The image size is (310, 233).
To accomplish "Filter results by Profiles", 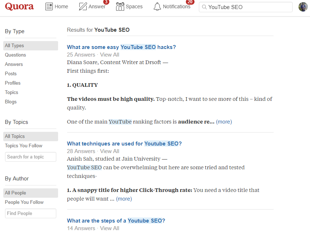I will [x=13, y=83].
